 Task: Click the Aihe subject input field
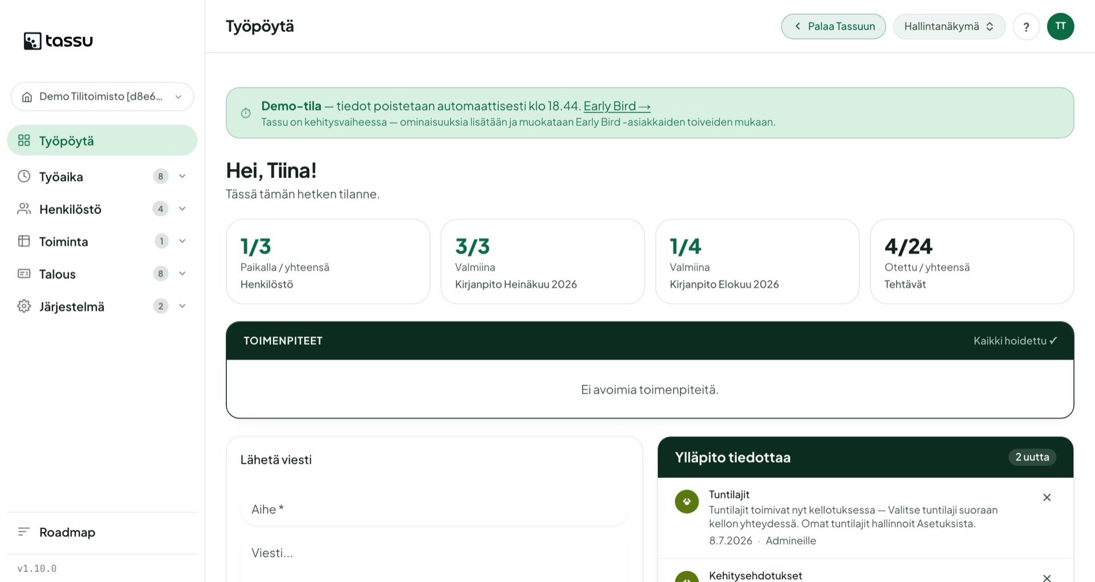point(435,509)
